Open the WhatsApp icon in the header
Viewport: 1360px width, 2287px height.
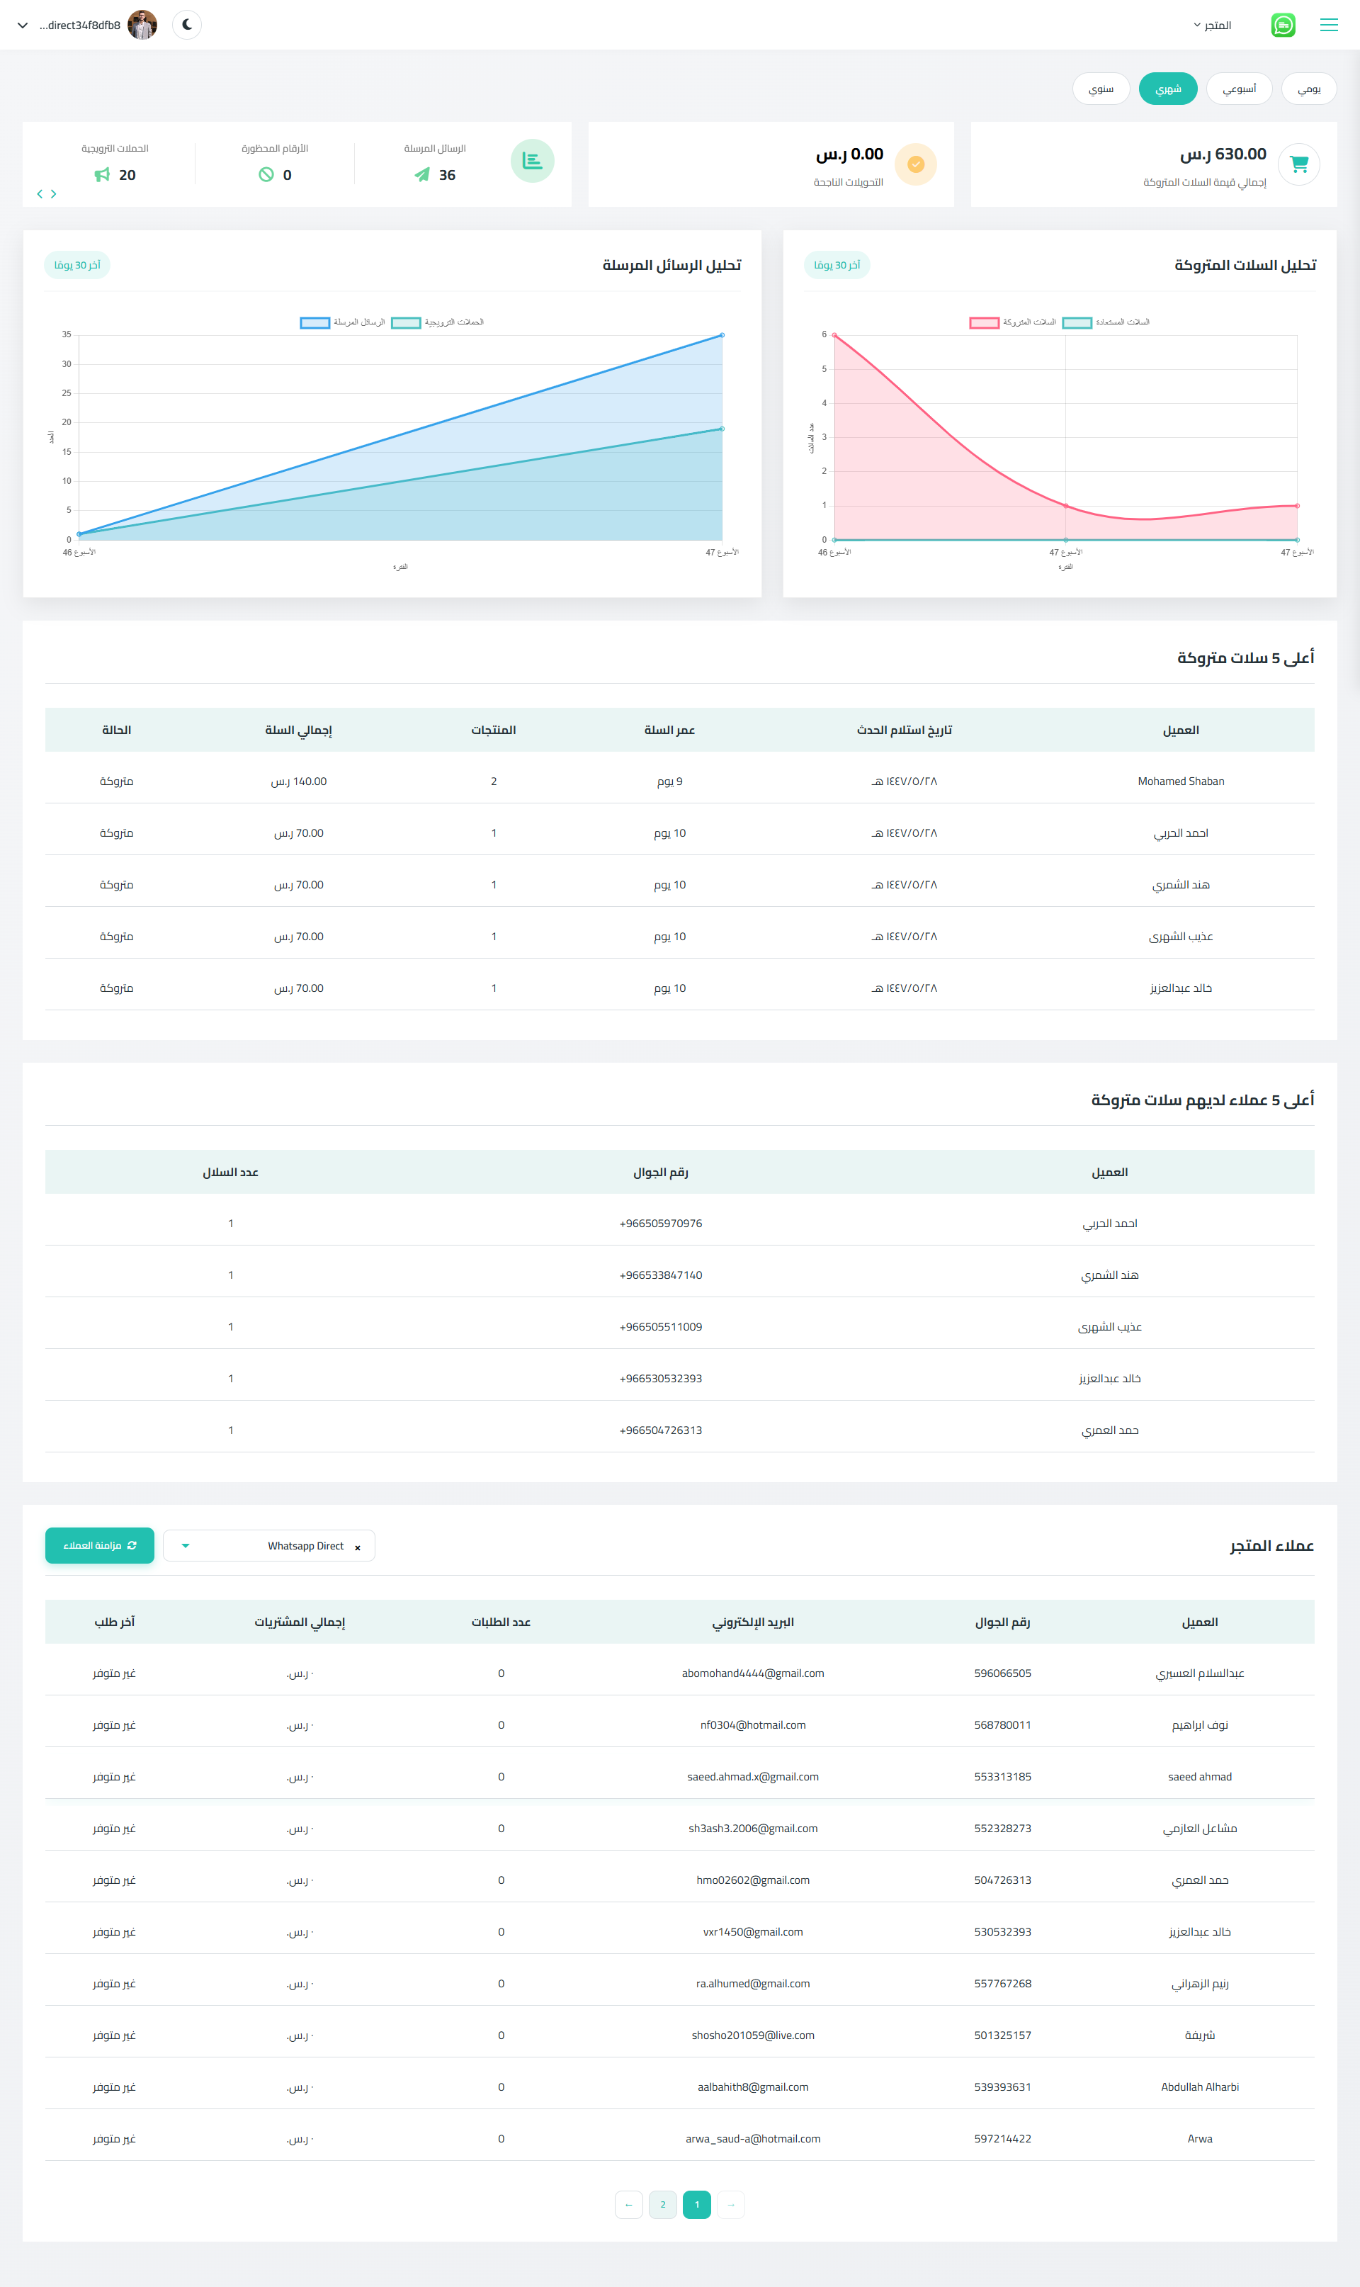point(1283,25)
